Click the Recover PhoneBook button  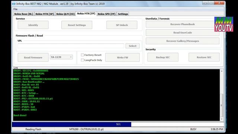pyautogui.click(x=183, y=24)
